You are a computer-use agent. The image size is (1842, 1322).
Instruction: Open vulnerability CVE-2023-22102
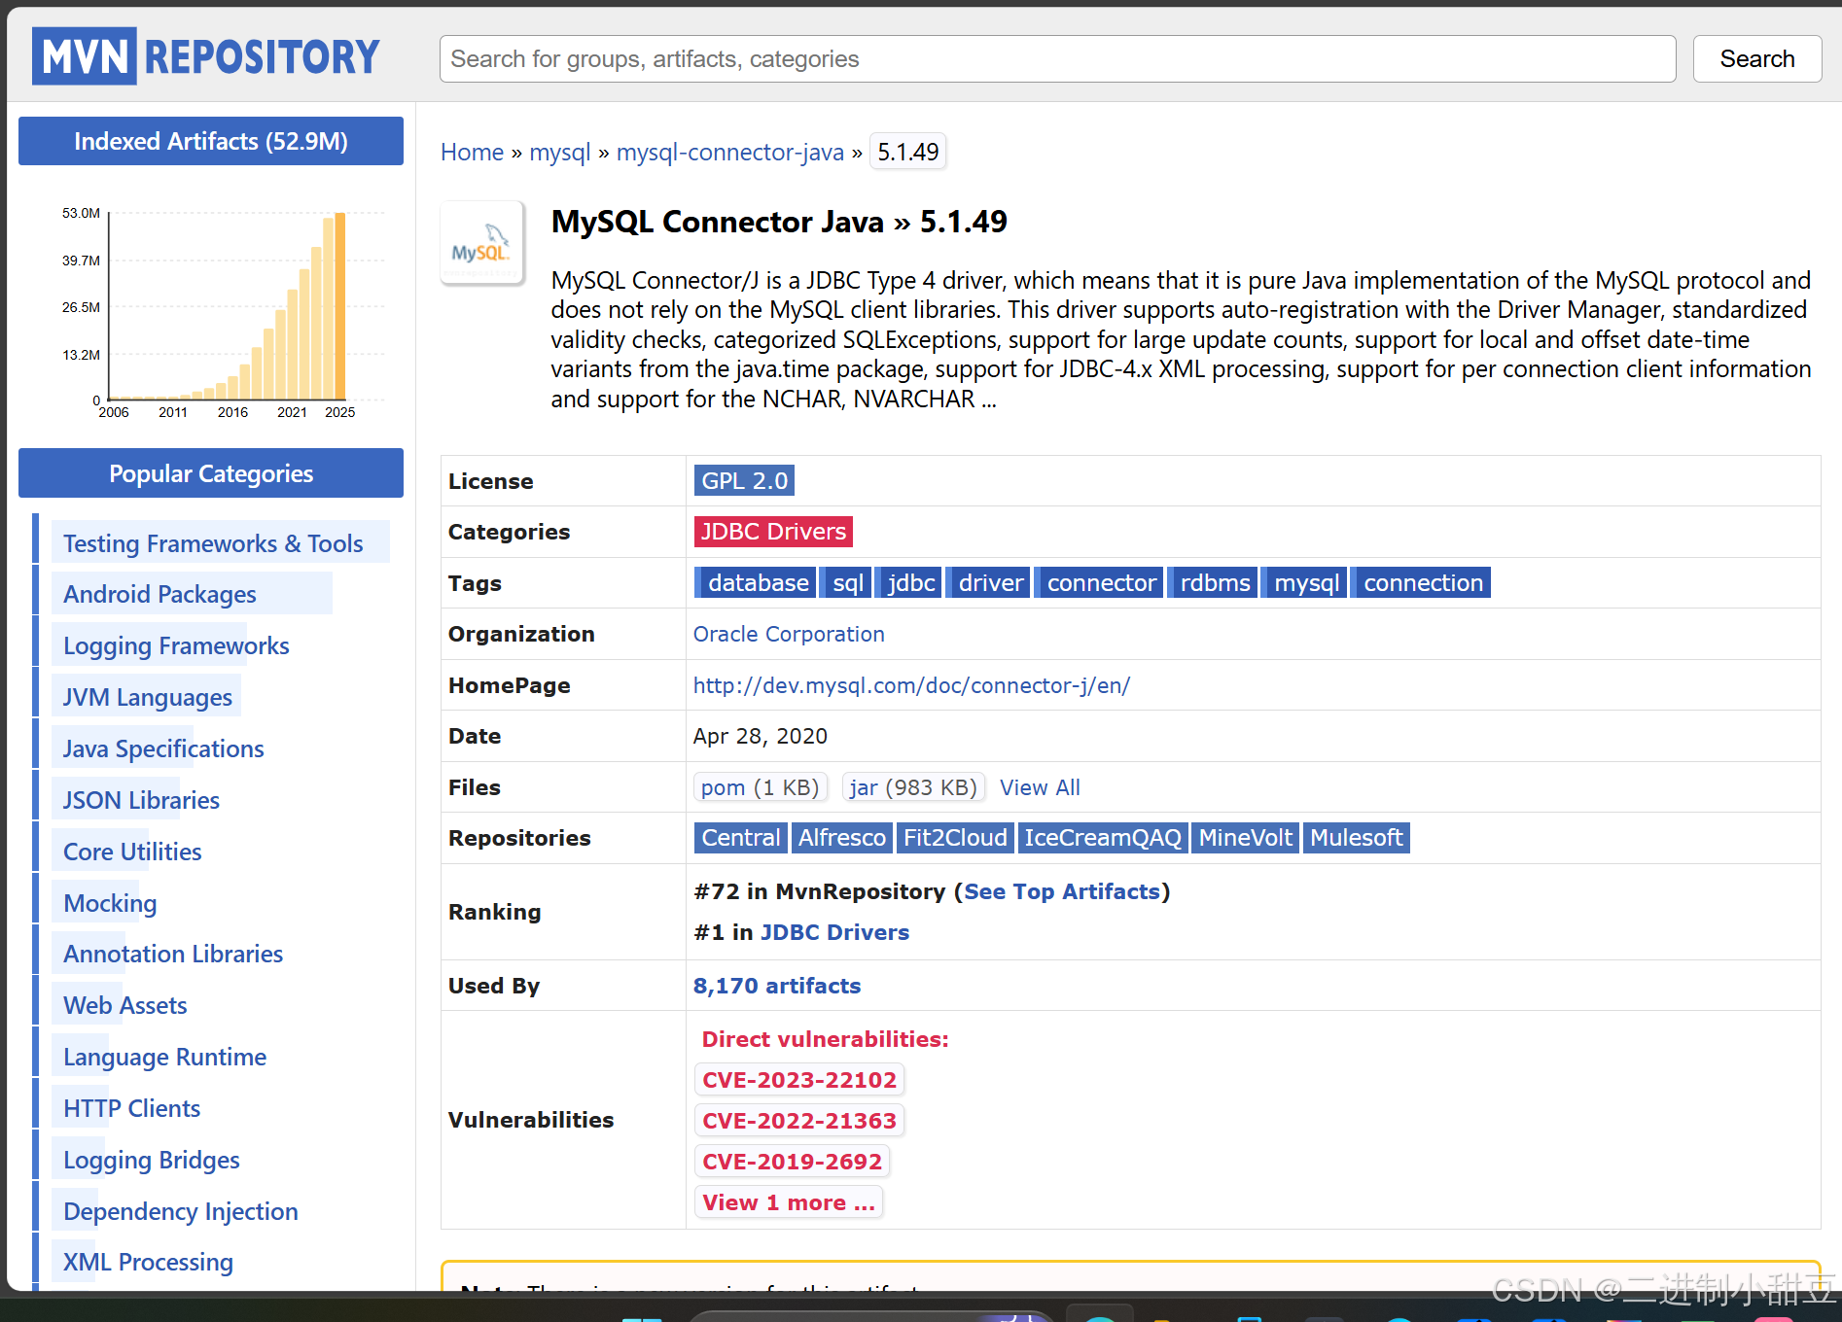tap(799, 1080)
